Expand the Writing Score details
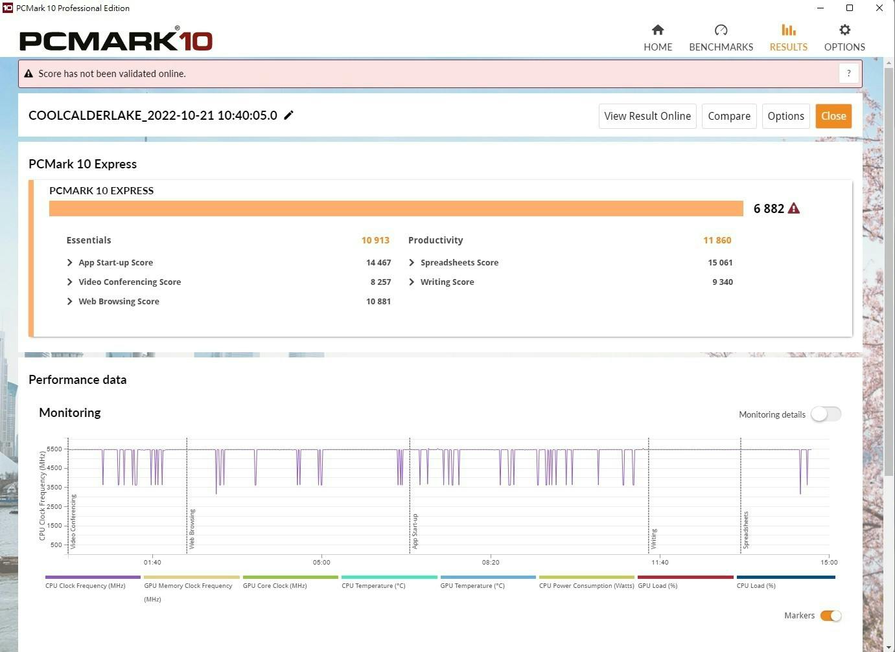The height and width of the screenshot is (652, 895). click(x=412, y=282)
